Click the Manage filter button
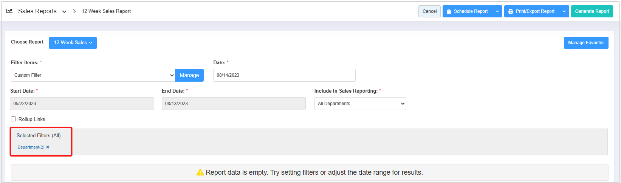The height and width of the screenshot is (183, 621). point(189,75)
